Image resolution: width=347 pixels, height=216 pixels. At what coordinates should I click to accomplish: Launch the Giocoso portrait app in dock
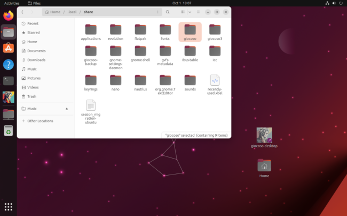point(9,97)
